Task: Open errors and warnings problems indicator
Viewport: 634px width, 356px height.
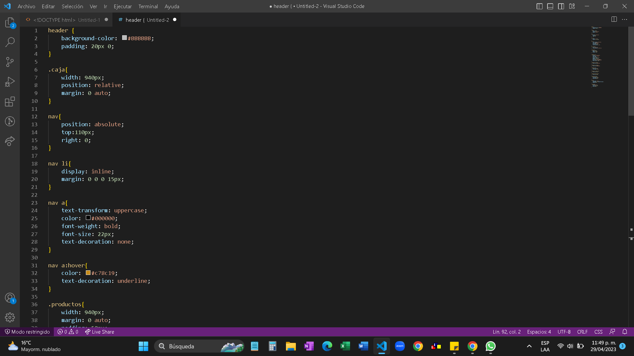Action: coord(68,332)
